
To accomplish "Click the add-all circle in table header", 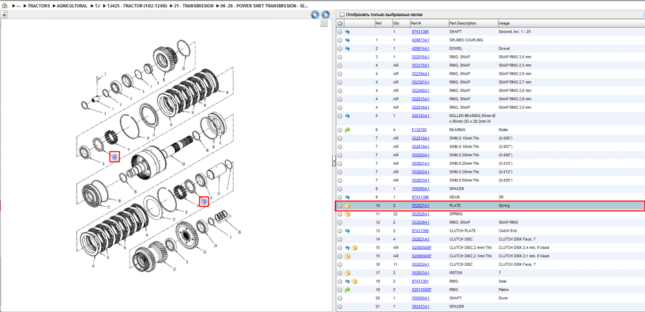I will 340,23.
